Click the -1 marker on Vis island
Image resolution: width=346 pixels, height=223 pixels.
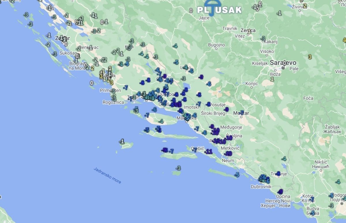point(122,141)
